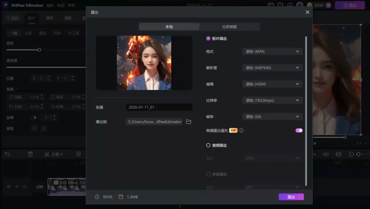This screenshot has height=209, width=370.
Task: Toggle the lossless export priority switch
Action: point(299,131)
